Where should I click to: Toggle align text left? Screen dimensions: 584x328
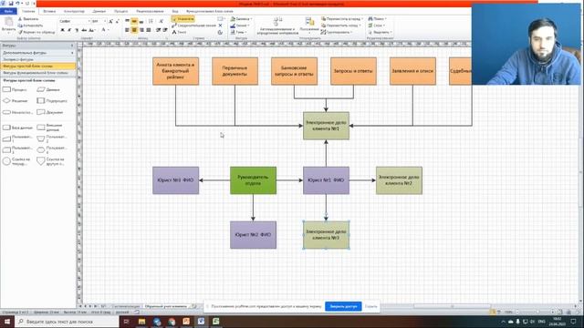[128, 30]
